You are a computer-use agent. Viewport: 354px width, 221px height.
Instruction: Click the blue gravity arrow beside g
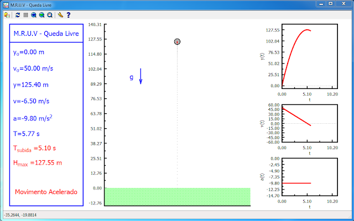pos(140,76)
